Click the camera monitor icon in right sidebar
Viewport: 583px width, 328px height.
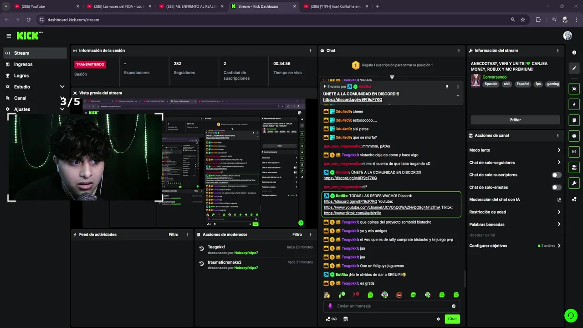pos(574,168)
